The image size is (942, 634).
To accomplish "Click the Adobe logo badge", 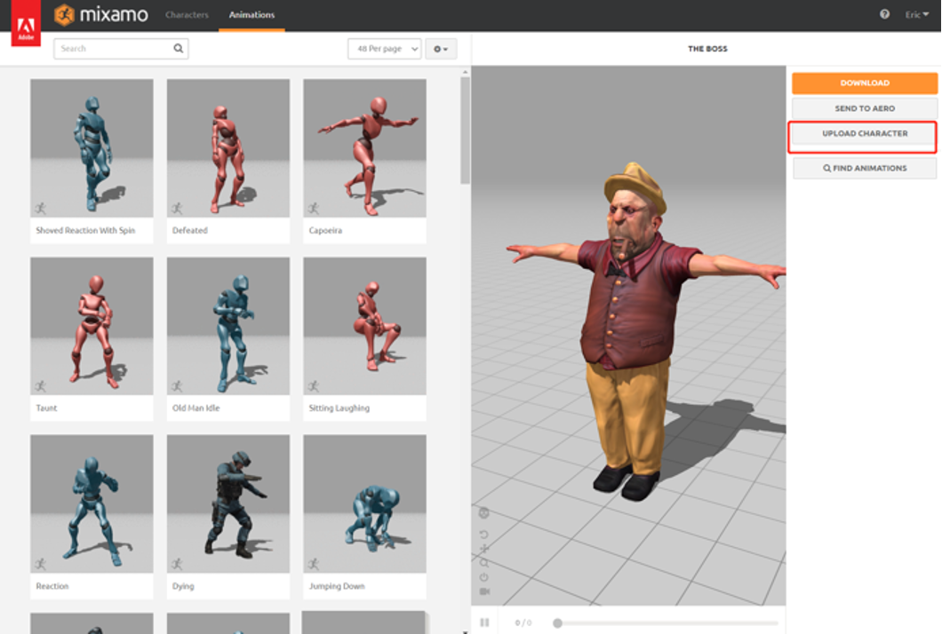I will 26,23.
